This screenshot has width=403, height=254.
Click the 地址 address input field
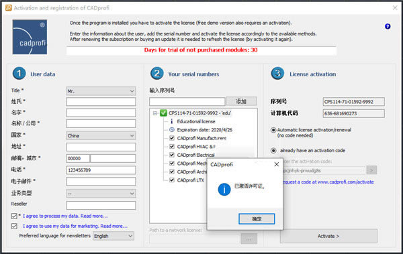click(101, 147)
